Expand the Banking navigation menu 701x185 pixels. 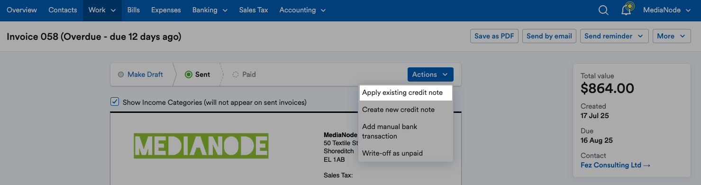coord(210,10)
